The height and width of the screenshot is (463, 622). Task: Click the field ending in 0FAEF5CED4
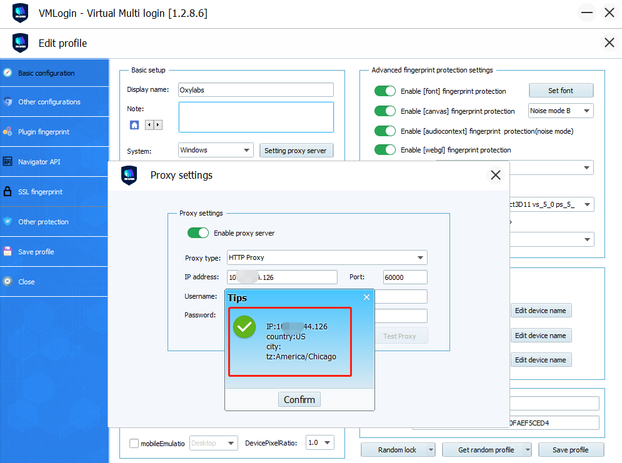[x=554, y=423]
